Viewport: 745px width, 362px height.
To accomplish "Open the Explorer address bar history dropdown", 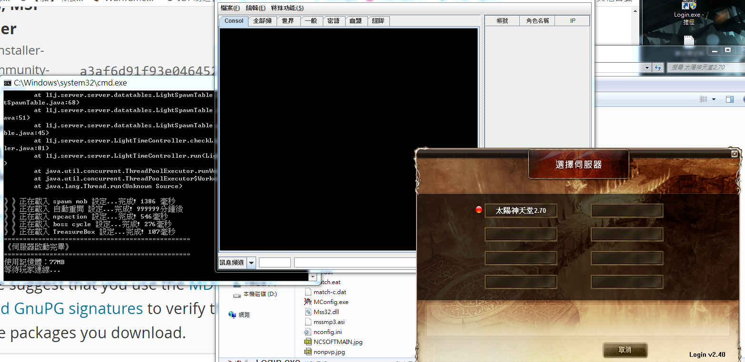I will click(x=647, y=68).
